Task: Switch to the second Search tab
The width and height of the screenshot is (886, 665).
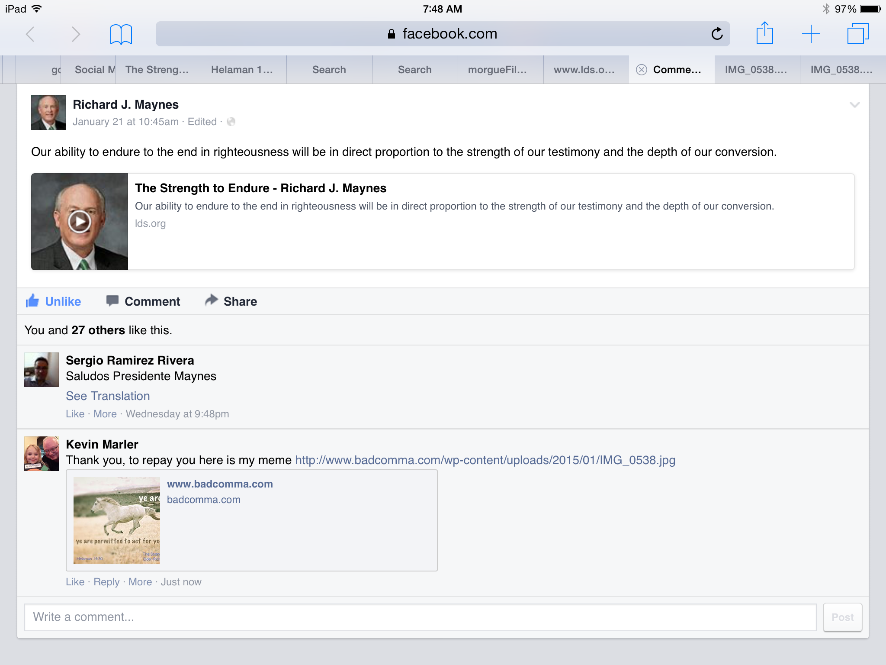Action: click(x=415, y=70)
